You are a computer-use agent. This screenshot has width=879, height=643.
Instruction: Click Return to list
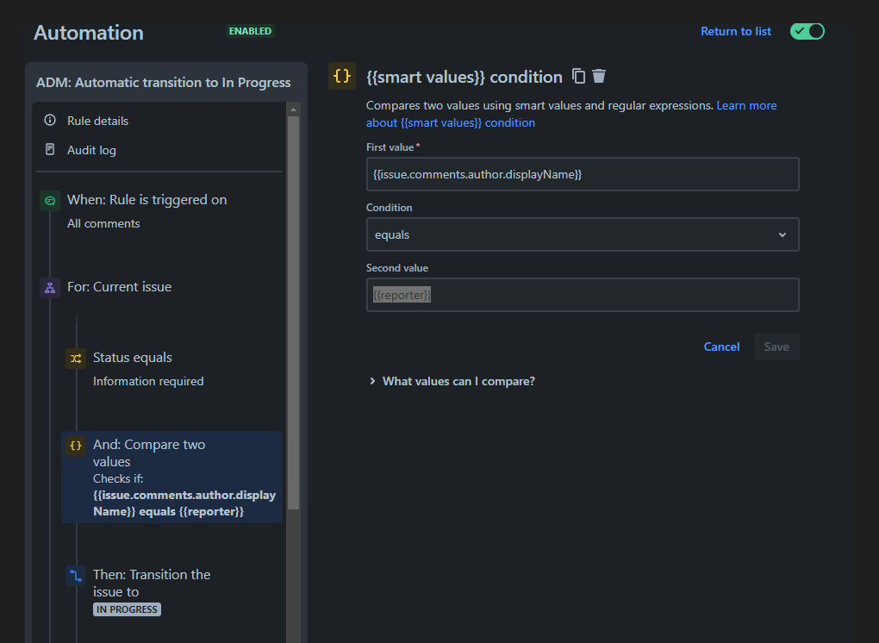click(735, 31)
